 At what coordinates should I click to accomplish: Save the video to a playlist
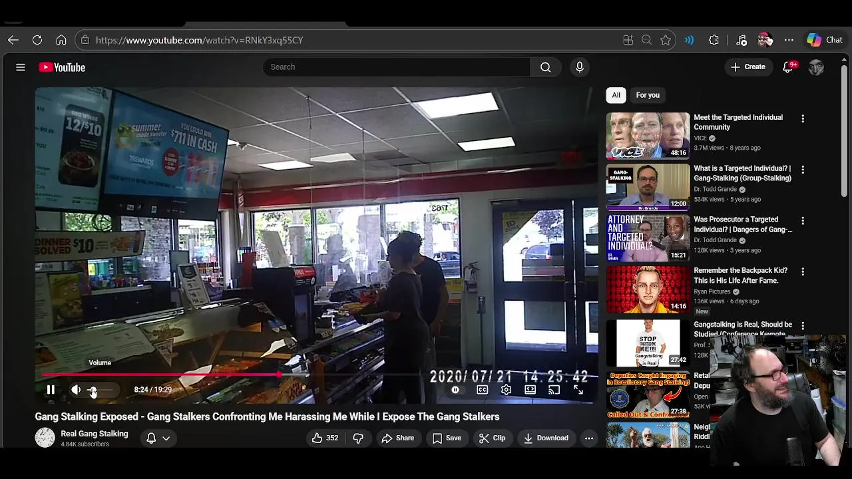point(447,438)
